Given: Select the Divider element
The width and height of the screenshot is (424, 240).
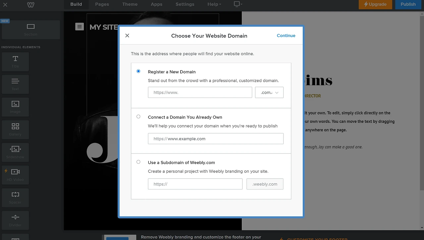Looking at the screenshot, I should [15, 220].
